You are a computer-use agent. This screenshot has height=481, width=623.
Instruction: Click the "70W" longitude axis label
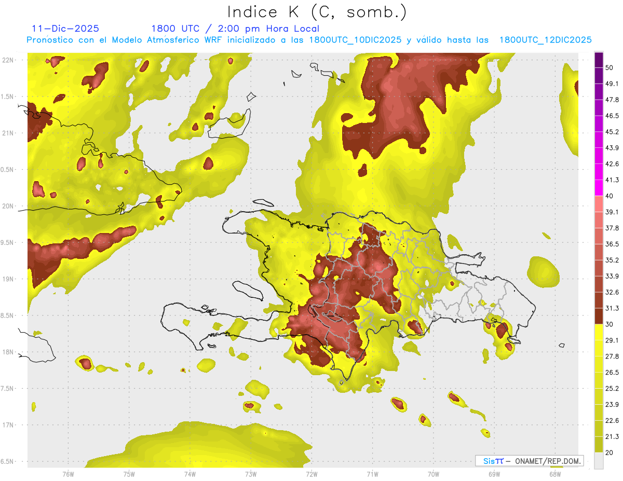434,474
